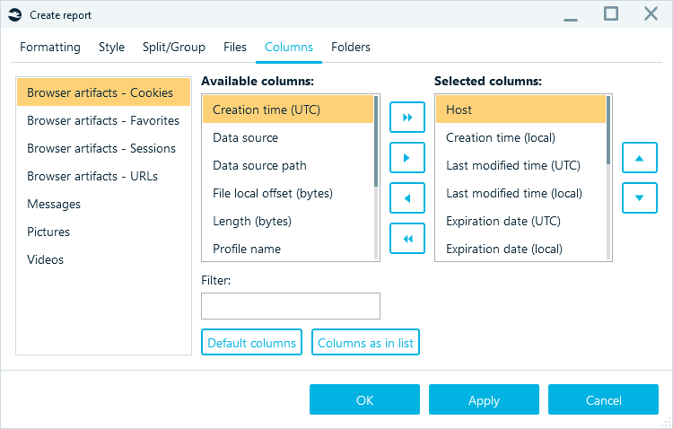Maximize the Create report window
This screenshot has width=673, height=429.
click(611, 13)
